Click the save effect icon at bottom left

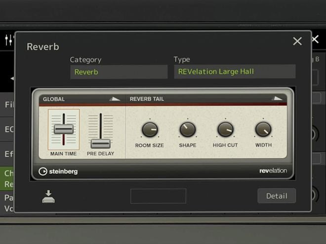pyautogui.click(x=49, y=197)
